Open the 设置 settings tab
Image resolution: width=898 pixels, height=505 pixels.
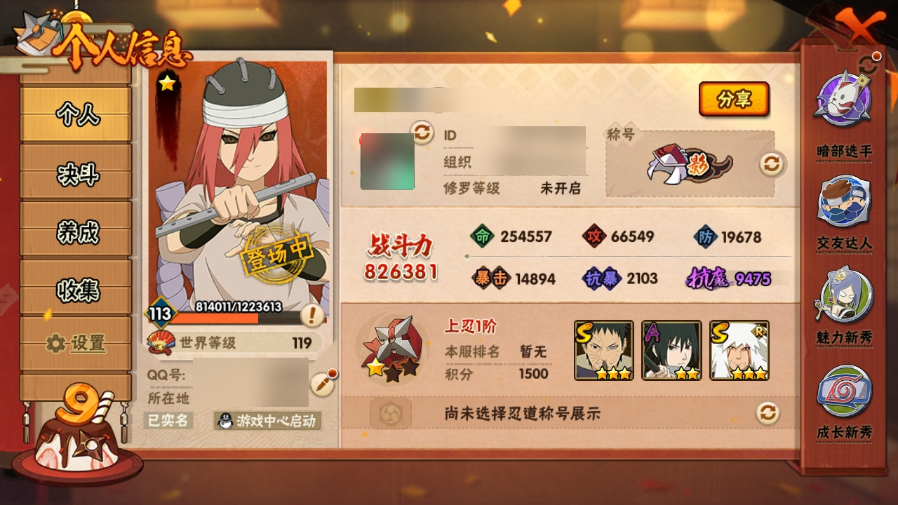pyautogui.click(x=76, y=344)
